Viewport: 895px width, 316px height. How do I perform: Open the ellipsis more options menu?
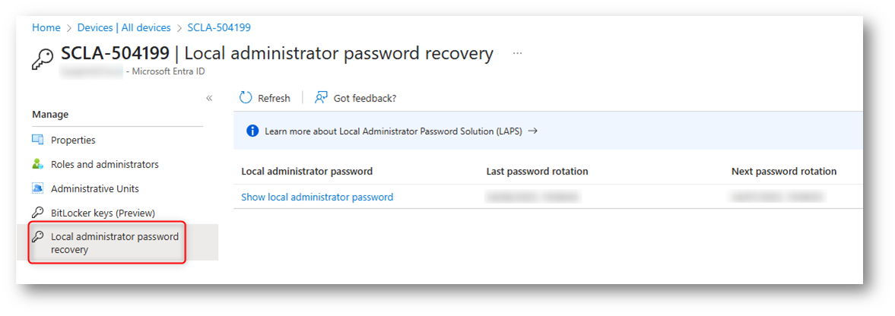point(517,53)
